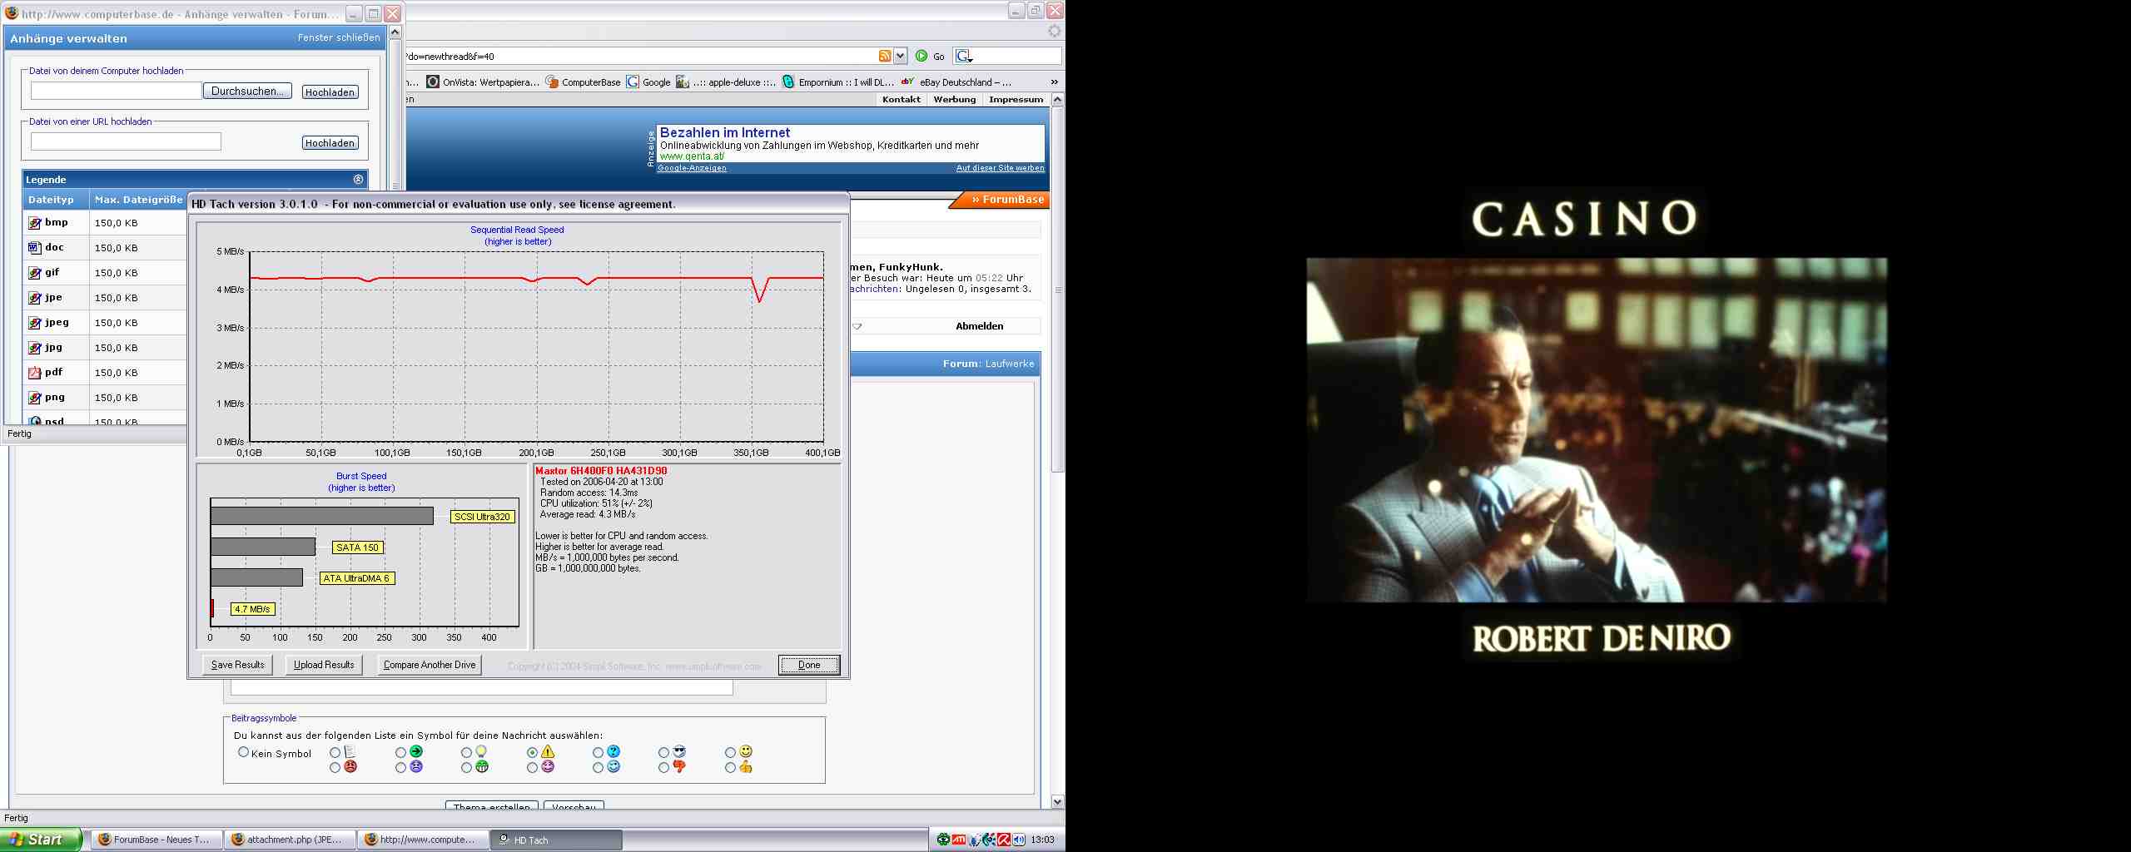The image size is (2131, 852).
Task: Expand the arrow next to Abmelden
Action: [857, 326]
